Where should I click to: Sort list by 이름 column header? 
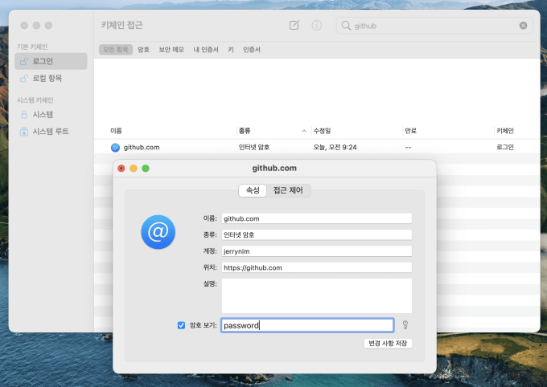(116, 131)
